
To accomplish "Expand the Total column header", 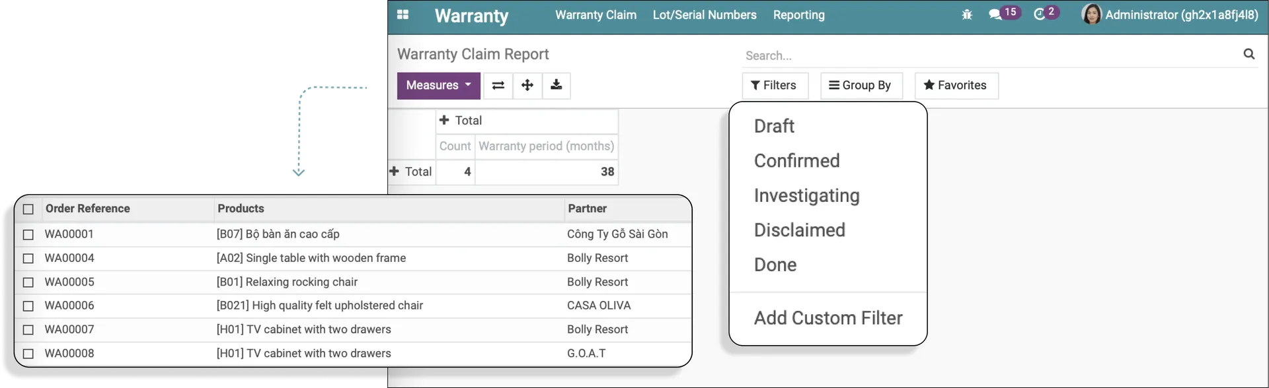I will 461,121.
